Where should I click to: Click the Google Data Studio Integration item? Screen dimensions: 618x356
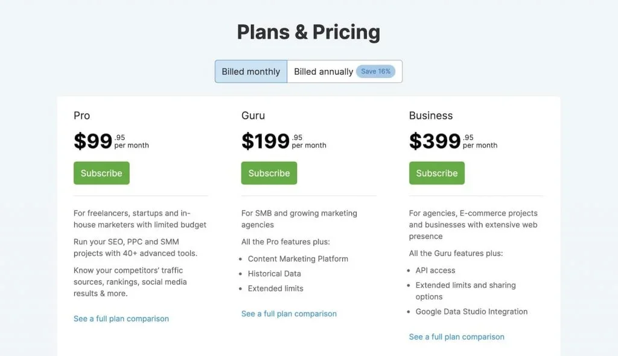(471, 312)
